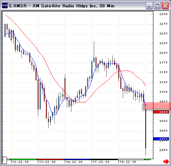The width and height of the screenshot is (171, 166).
Task: Click the 12-22:30 date label
Action: point(20,162)
